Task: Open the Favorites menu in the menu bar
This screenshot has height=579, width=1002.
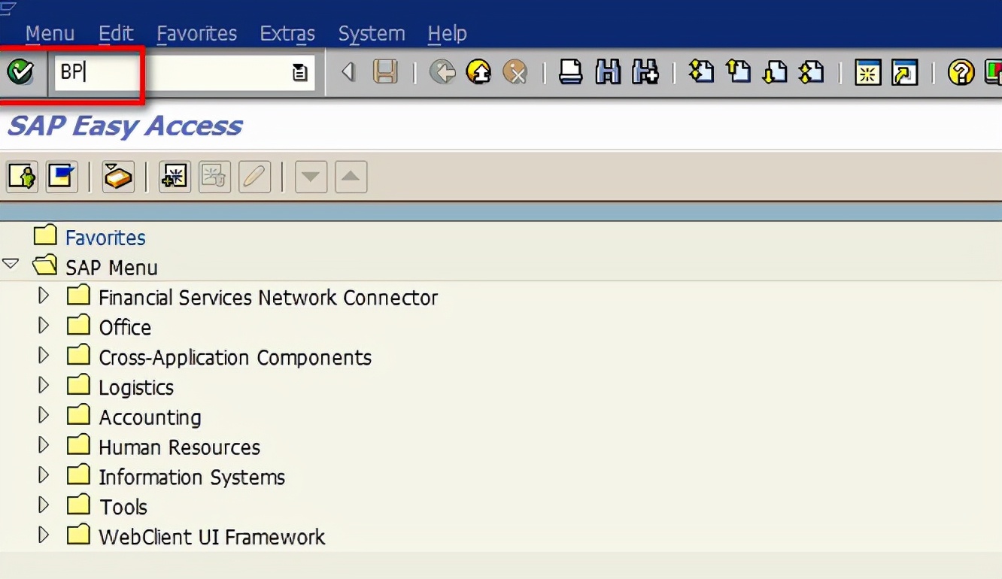Action: point(197,34)
